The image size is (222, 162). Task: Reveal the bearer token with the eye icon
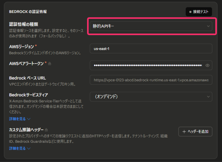click(x=208, y=65)
